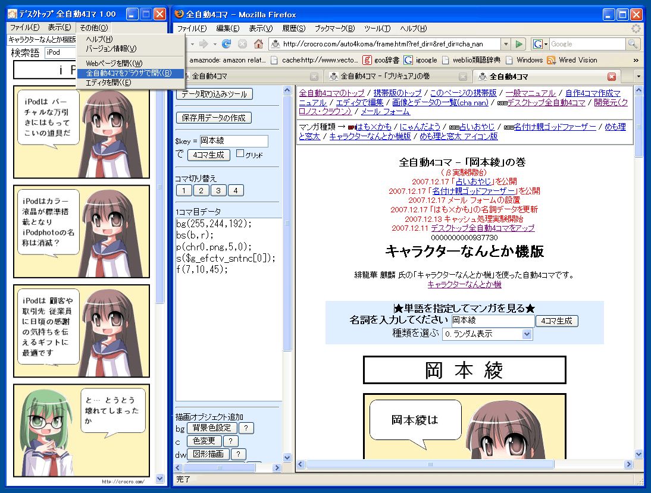Viewport: 651px width, 493px height.
Task: Click the ? button next to 図形描画
Action: pos(238,454)
